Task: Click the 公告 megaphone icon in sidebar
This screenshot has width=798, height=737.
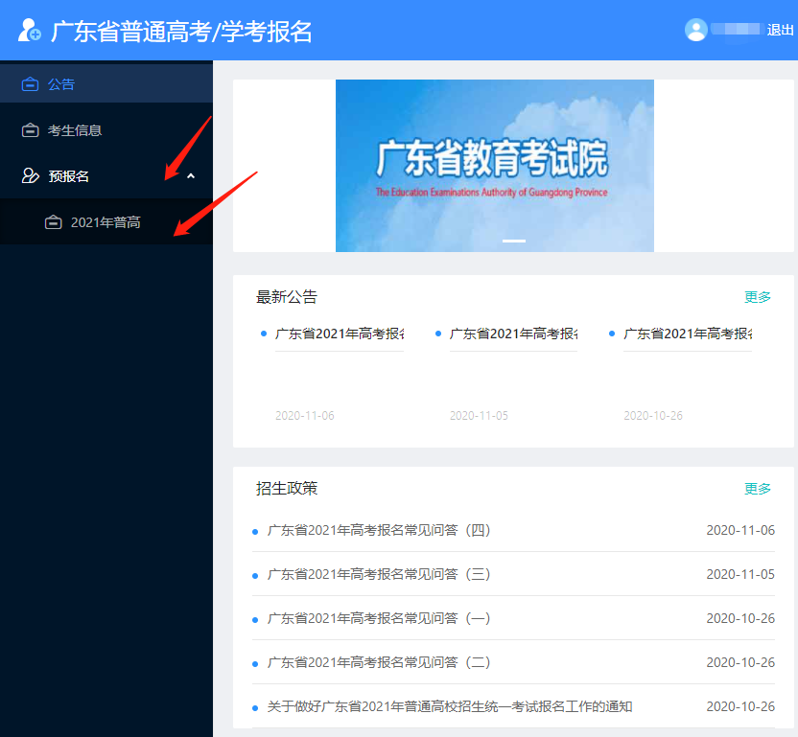Action: coord(28,83)
